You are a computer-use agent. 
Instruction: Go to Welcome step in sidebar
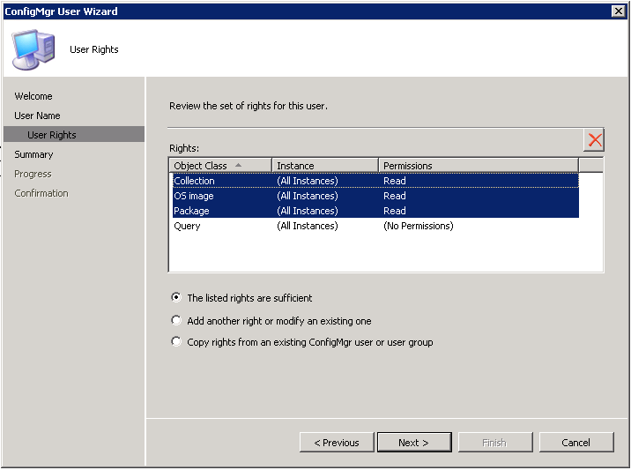point(33,96)
